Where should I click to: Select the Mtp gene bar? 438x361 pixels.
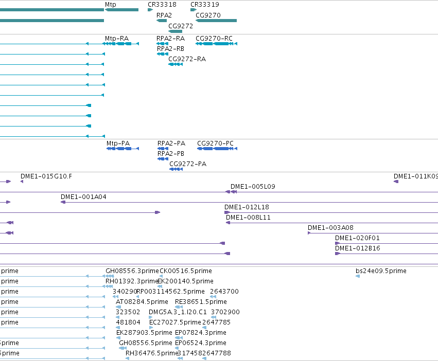(121, 10)
